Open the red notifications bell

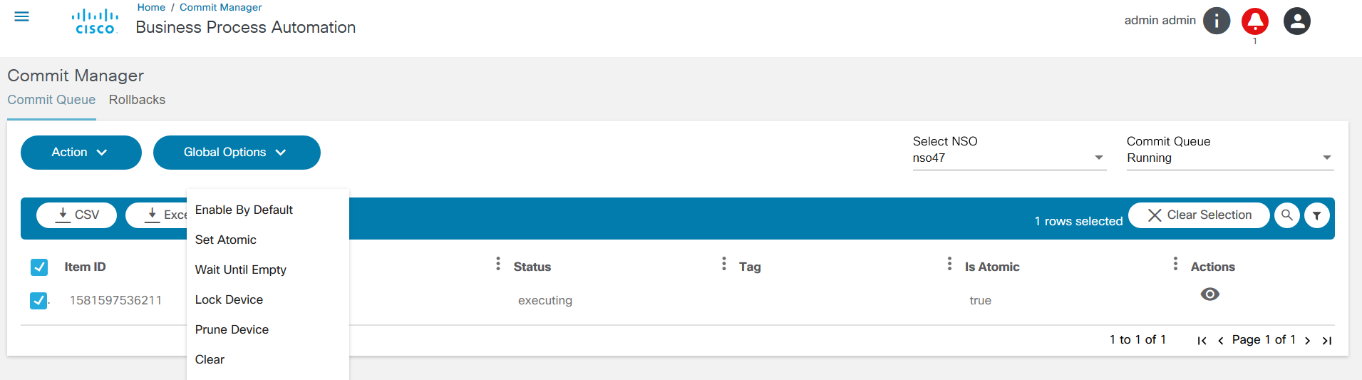click(x=1255, y=21)
